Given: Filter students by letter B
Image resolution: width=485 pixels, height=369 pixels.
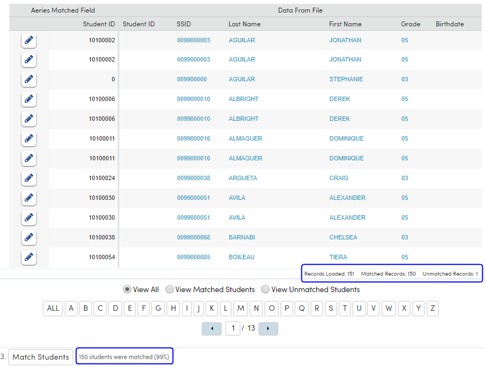Looking at the screenshot, I should (x=85, y=309).
